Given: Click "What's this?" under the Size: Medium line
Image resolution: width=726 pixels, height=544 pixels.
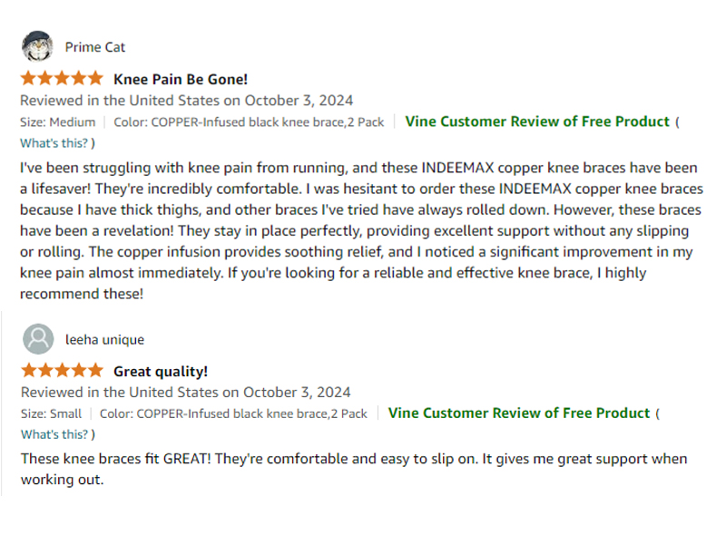Looking at the screenshot, I should coord(54,142).
